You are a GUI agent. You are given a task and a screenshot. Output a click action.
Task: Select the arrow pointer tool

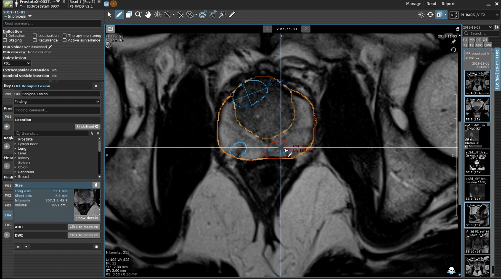[110, 15]
